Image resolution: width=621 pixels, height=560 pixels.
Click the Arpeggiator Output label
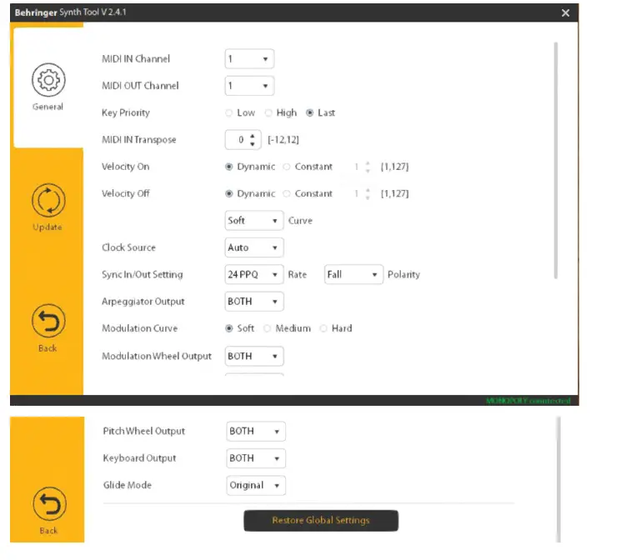(143, 302)
